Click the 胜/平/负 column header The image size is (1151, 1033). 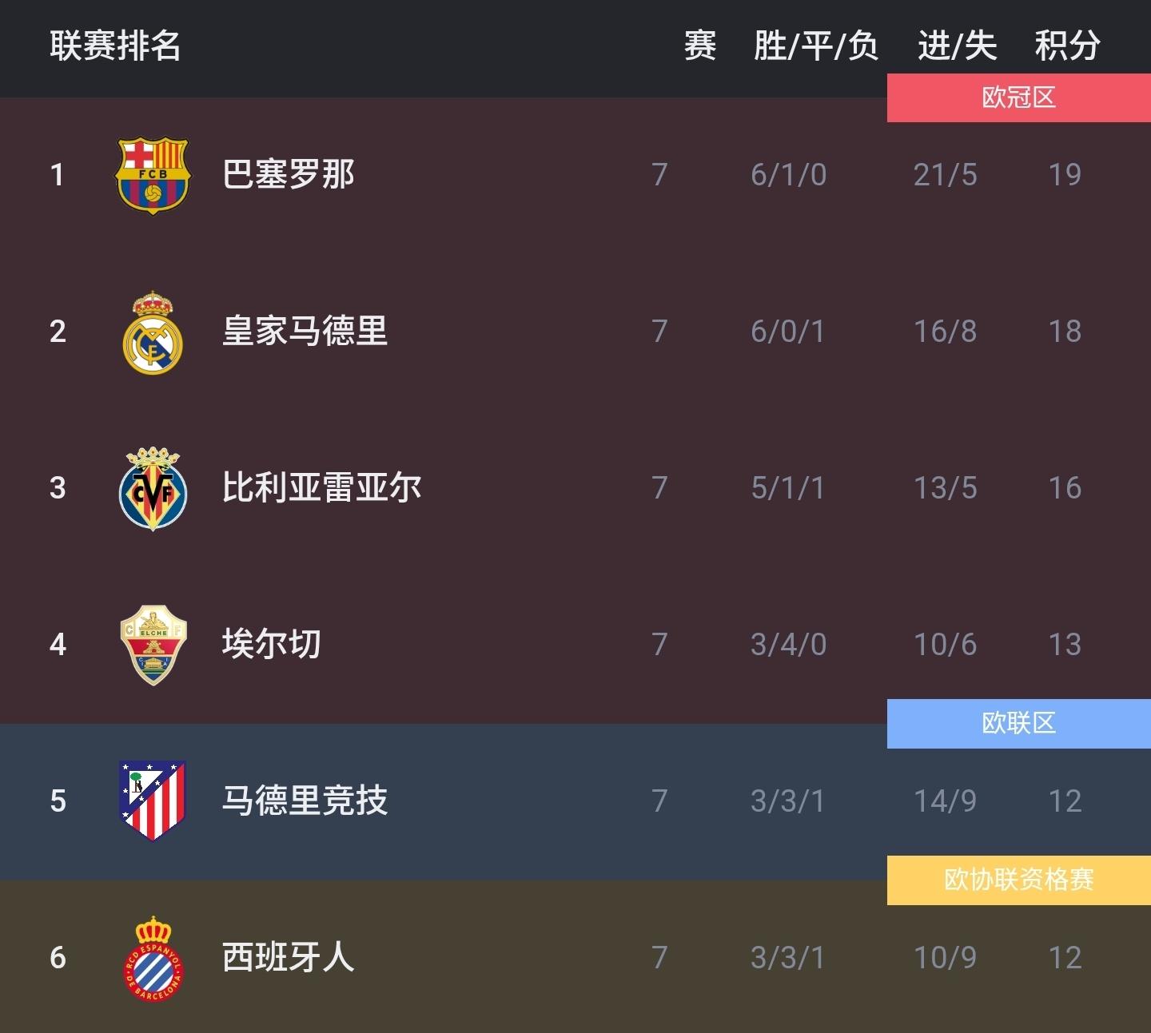pyautogui.click(x=815, y=46)
